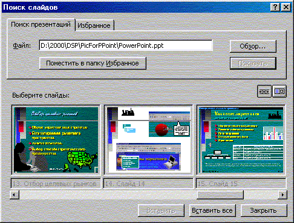Click the Вставить все button
This screenshot has height=223, width=294.
212,210
